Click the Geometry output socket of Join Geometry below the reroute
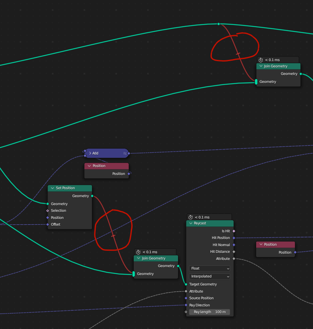Screen dimensions: 313x329 click(300, 74)
